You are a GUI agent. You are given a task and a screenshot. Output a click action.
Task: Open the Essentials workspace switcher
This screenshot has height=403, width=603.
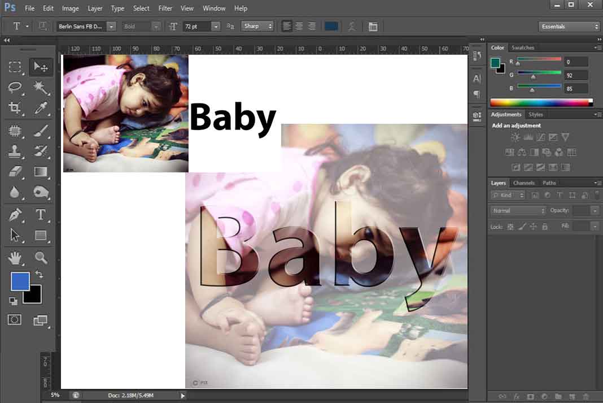pyautogui.click(x=569, y=26)
